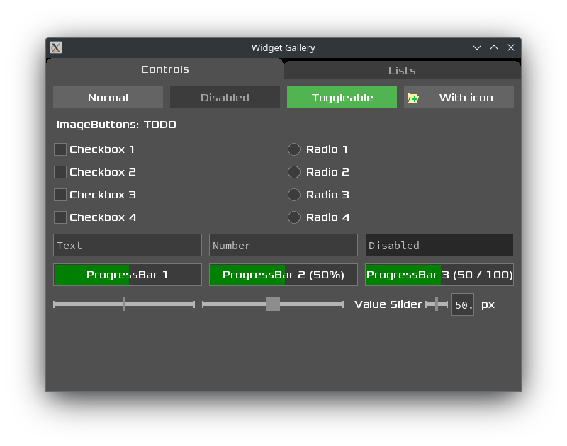Switch to the Controls tab
The width and height of the screenshot is (567, 446).
[x=164, y=69]
